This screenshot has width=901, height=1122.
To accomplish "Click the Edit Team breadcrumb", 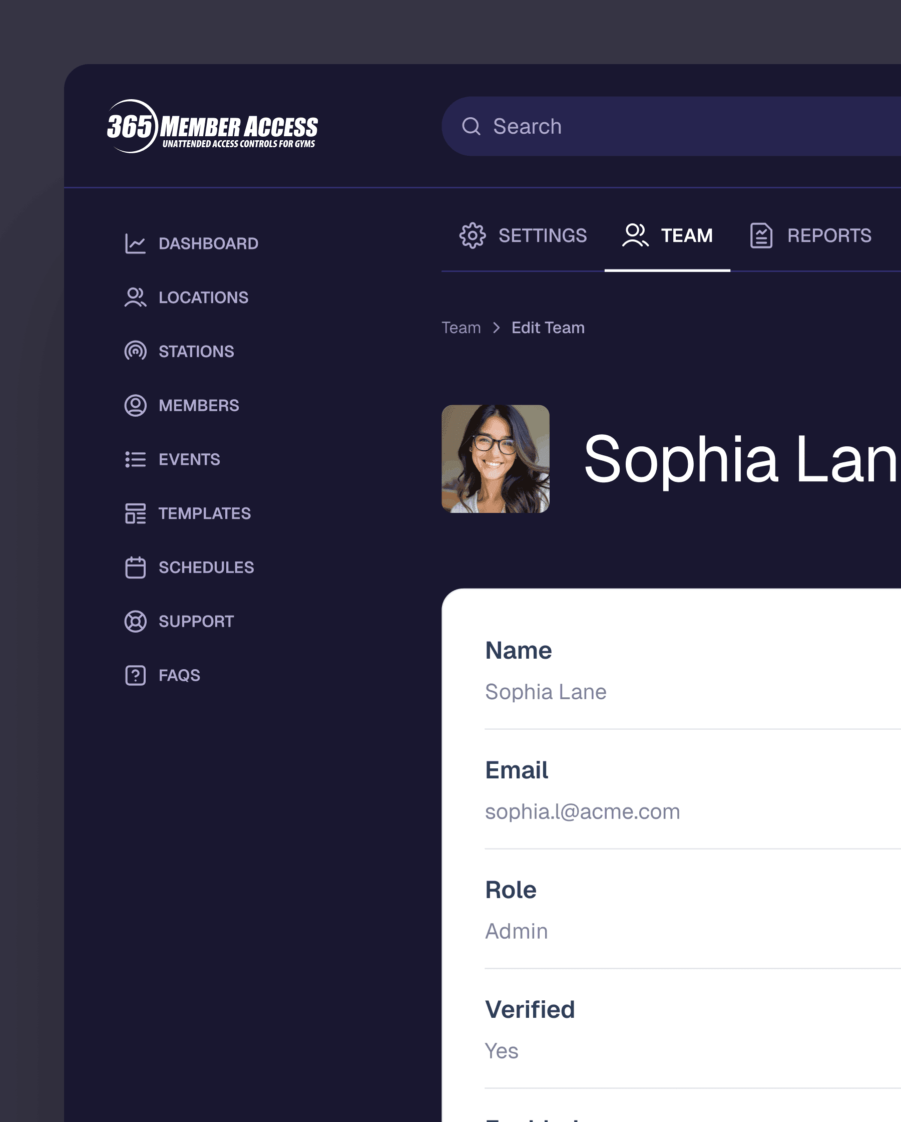I will pyautogui.click(x=548, y=328).
